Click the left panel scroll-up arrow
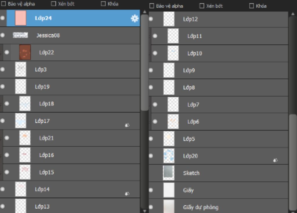 (x=145, y=12)
